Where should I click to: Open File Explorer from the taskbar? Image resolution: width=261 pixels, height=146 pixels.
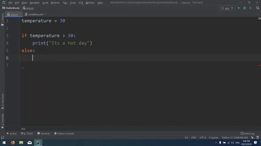click(21, 142)
